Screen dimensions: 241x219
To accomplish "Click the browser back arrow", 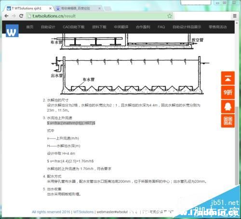I will 6,16.
